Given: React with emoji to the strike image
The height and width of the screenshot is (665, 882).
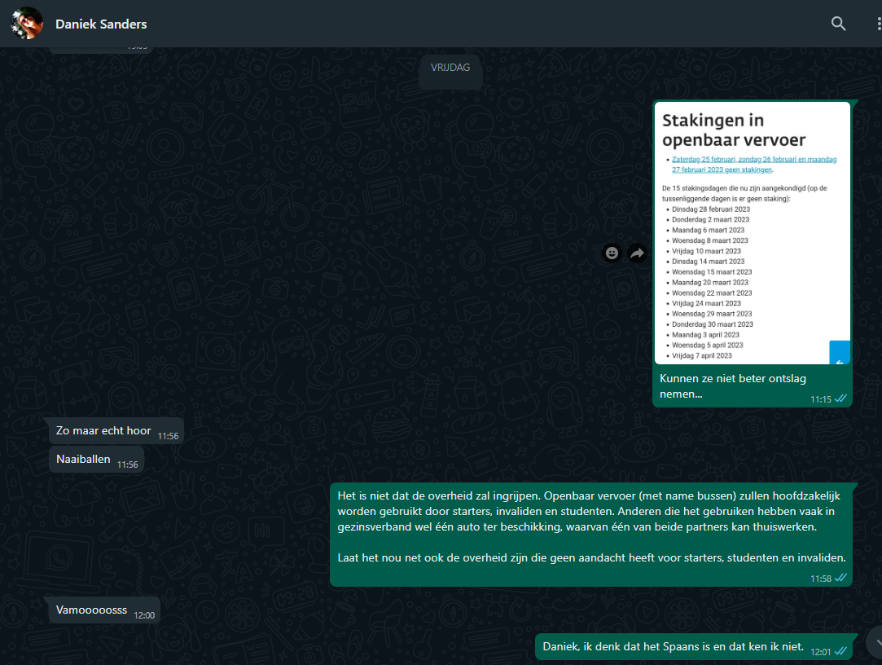Looking at the screenshot, I should [612, 253].
